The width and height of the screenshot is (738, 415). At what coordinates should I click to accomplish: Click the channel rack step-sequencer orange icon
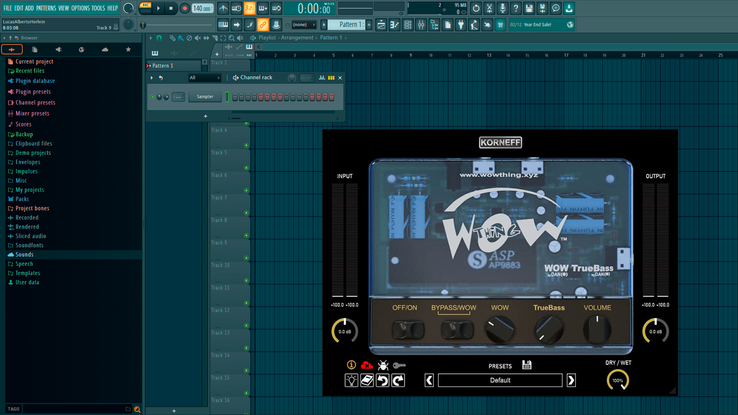click(x=331, y=78)
